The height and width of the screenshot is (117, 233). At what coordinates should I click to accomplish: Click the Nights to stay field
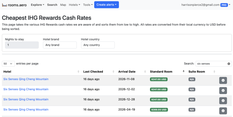tap(22, 45)
